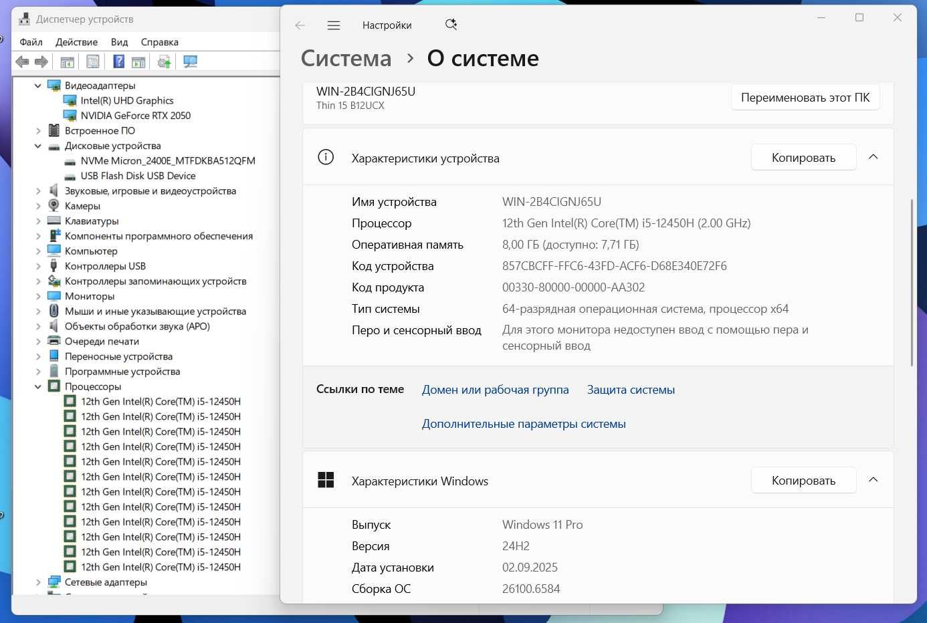Click the Переименовать этот ПК button
This screenshot has width=927, height=623.
(x=805, y=98)
